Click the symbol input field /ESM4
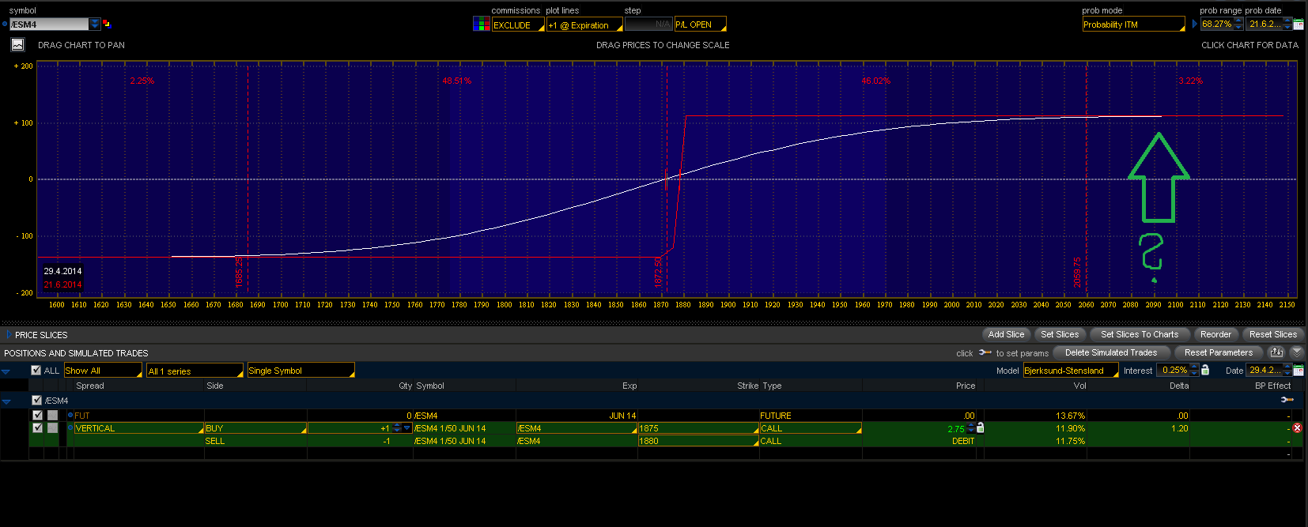Viewport: 1308px width, 527px height. 49,24
